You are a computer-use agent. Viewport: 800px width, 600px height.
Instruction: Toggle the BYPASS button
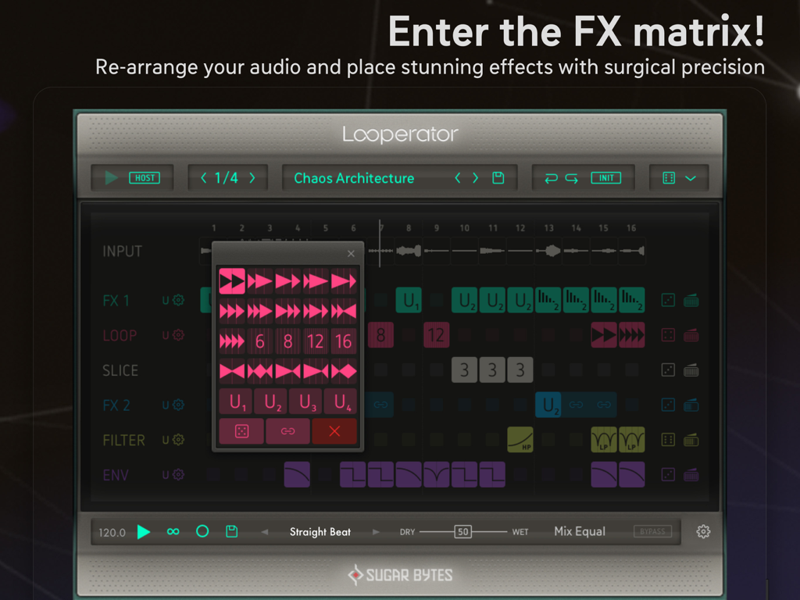(653, 531)
